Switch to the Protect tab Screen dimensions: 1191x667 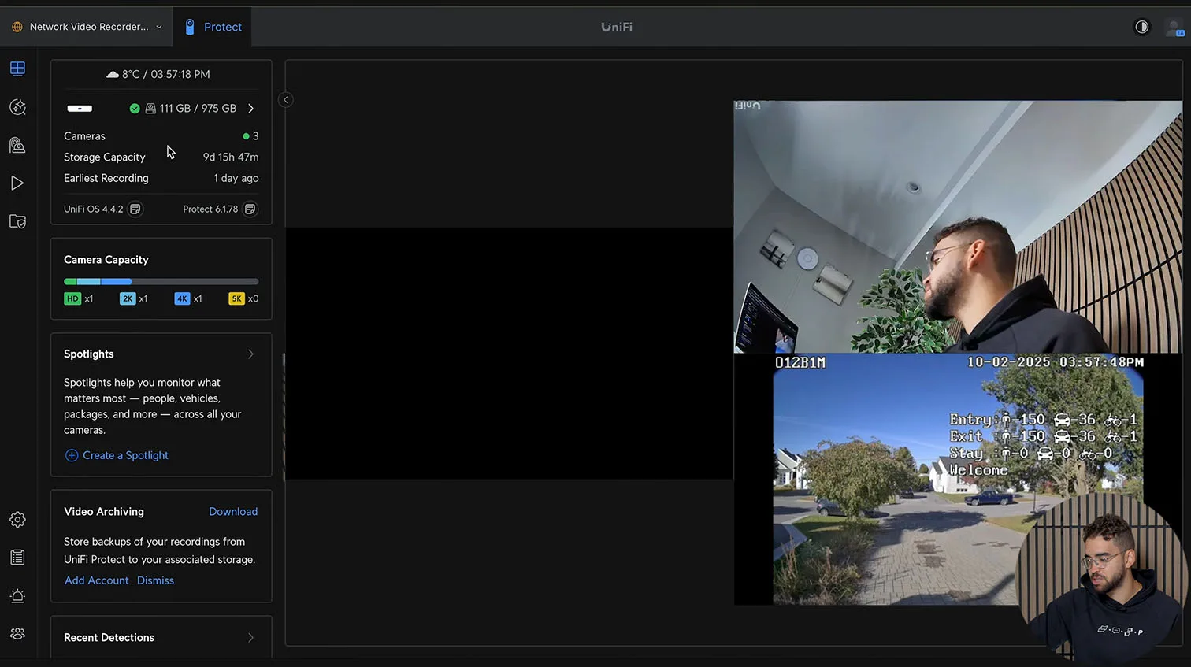click(213, 27)
